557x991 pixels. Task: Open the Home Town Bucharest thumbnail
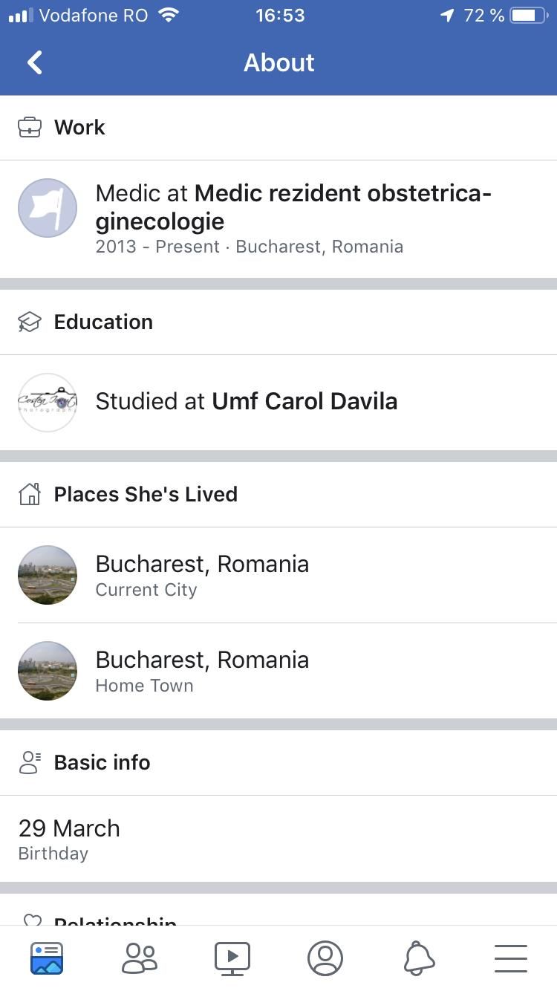tap(48, 671)
